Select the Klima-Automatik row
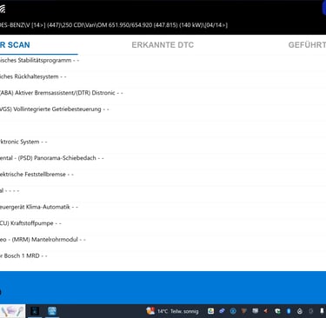 (163, 207)
